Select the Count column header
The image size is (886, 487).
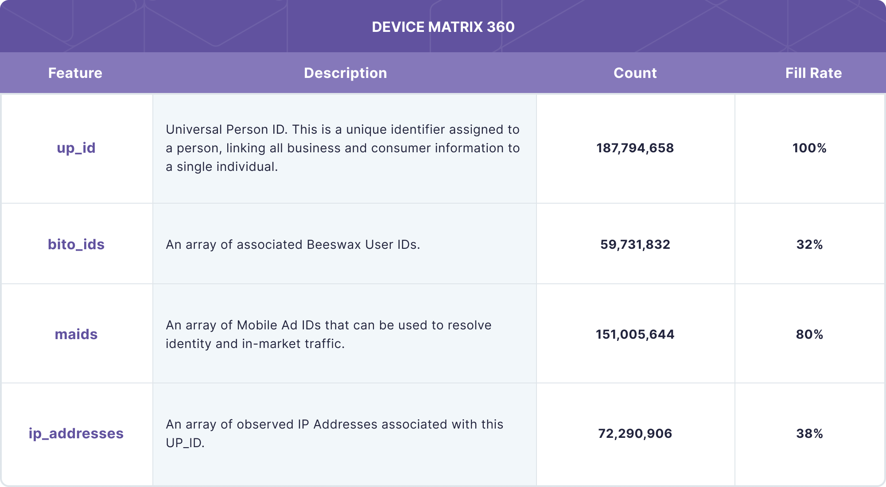coord(635,73)
